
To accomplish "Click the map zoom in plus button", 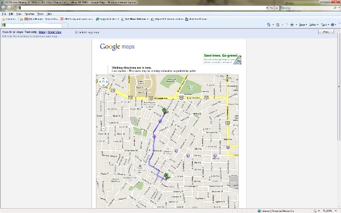I will click(x=103, y=92).
